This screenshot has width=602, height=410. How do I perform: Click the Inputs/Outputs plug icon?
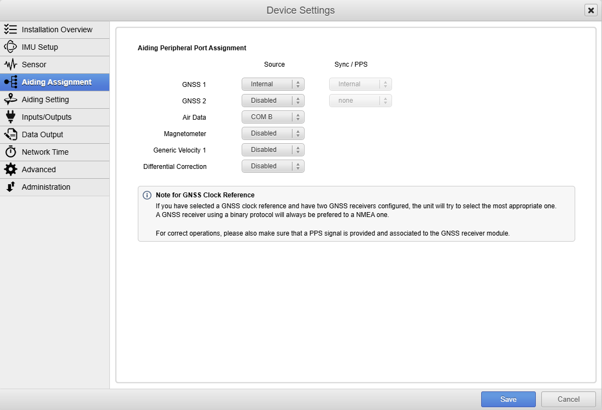pyautogui.click(x=10, y=117)
